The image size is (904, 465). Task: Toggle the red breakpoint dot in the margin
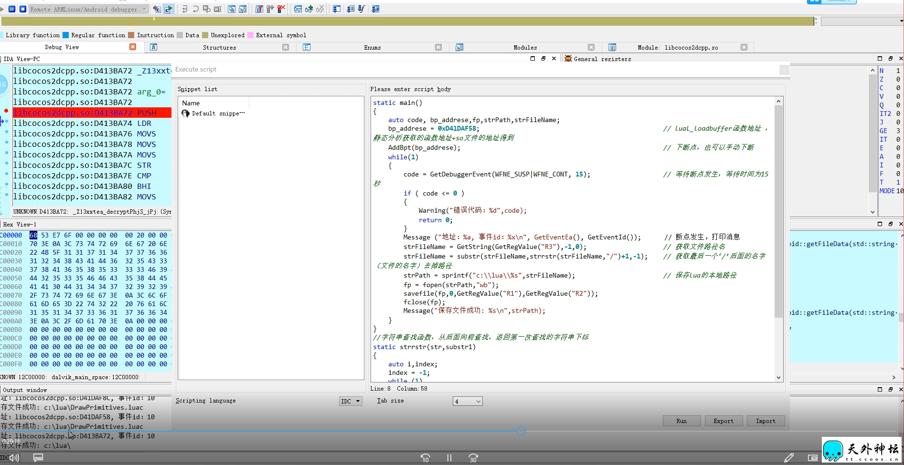6,111
